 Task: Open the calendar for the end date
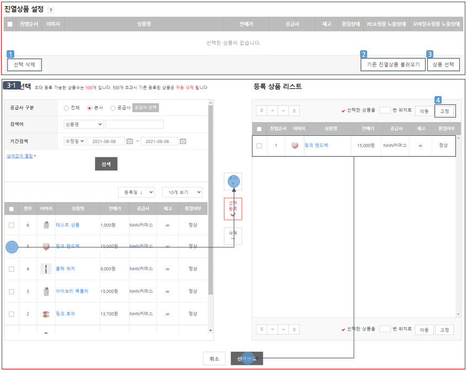183,141
